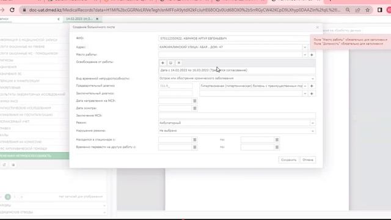Click the delete icon under the sidebar list
Image resolution: width=391 pixels, height=220 pixels.
[13, 165]
